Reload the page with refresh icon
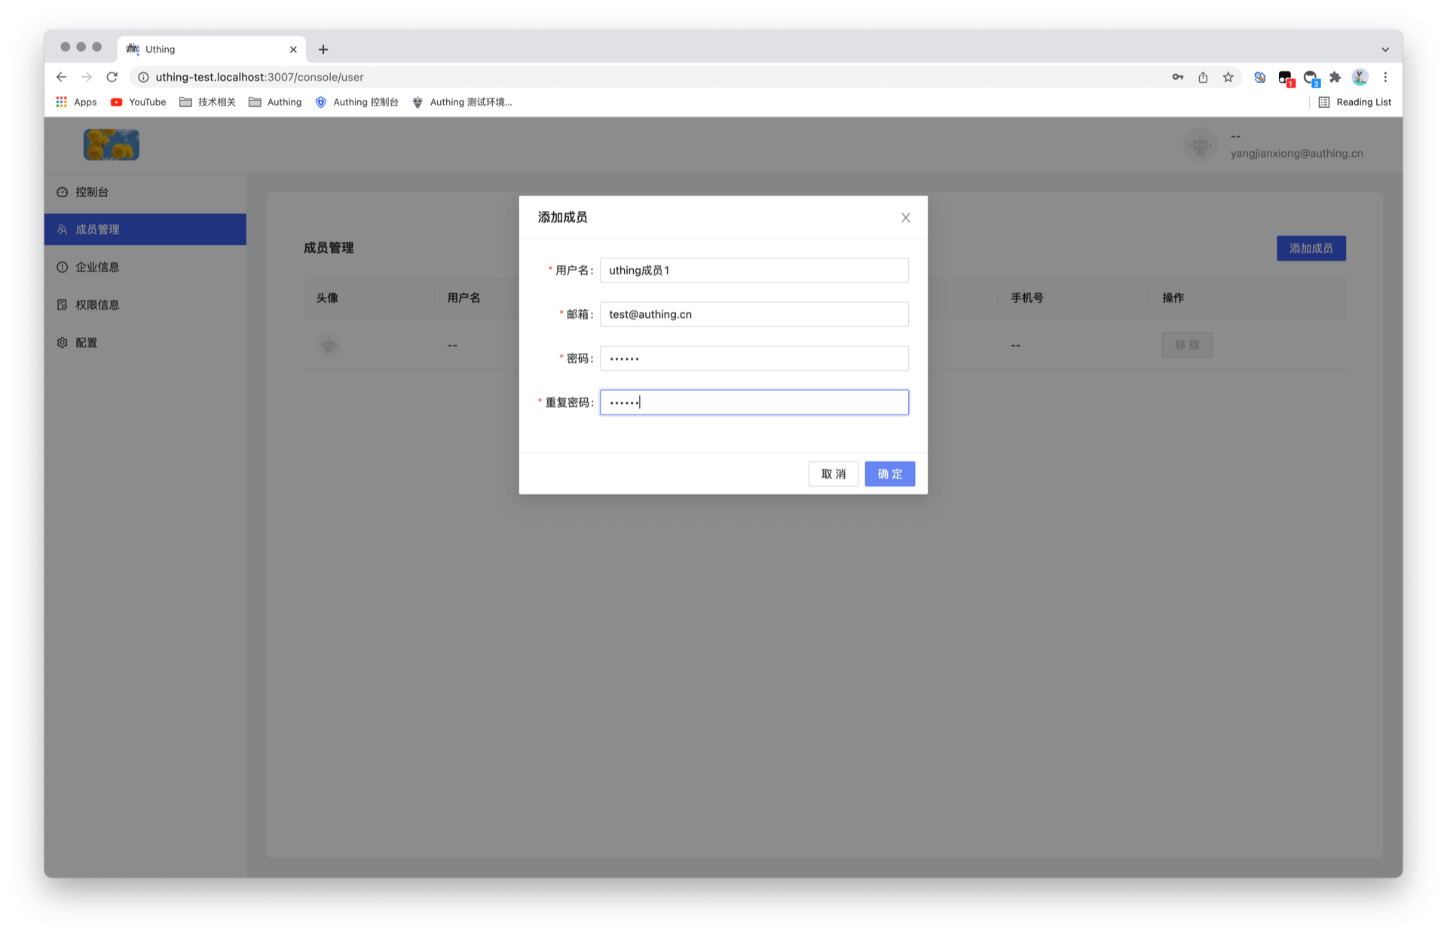Screen dimensions: 1447x936 pos(112,77)
